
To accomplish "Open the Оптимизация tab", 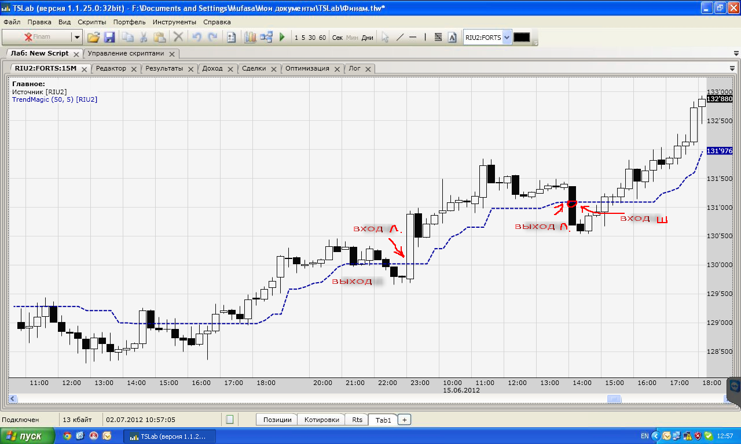I will 307,68.
